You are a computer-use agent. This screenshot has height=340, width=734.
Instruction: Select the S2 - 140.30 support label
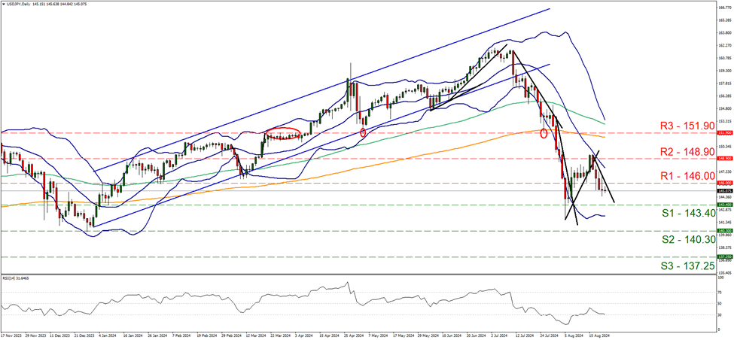coord(689,239)
